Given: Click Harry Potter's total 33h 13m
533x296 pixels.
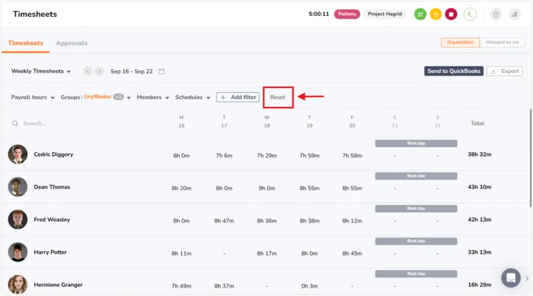Looking at the screenshot, I should pos(480,252).
